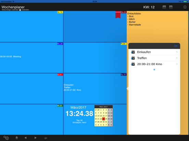Tap the KW: 12 week number
Image resolution: width=189 pixels, height=141 pixels.
[x=149, y=7]
